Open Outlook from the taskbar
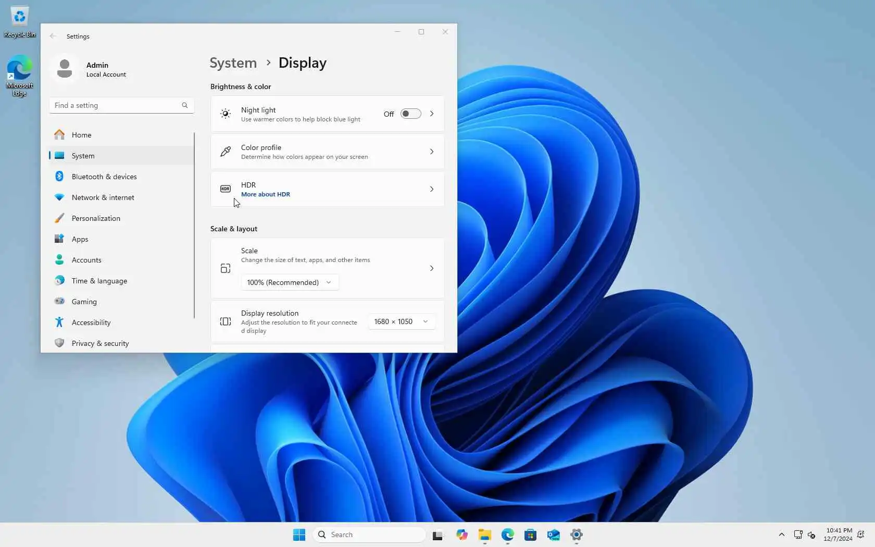This screenshot has height=547, width=875. point(554,534)
